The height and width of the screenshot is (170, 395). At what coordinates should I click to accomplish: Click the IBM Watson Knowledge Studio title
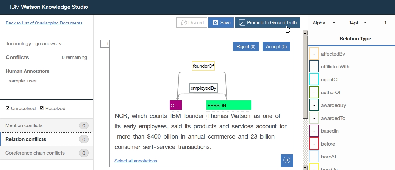coord(49,7)
